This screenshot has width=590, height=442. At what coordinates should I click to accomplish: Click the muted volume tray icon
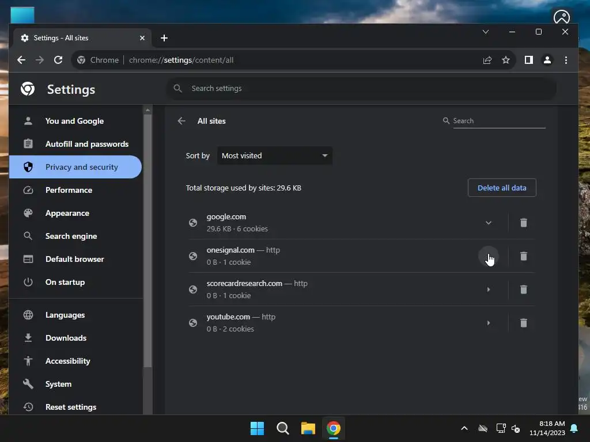(516, 428)
